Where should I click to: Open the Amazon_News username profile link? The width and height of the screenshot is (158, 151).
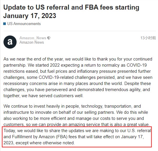click(x=33, y=38)
